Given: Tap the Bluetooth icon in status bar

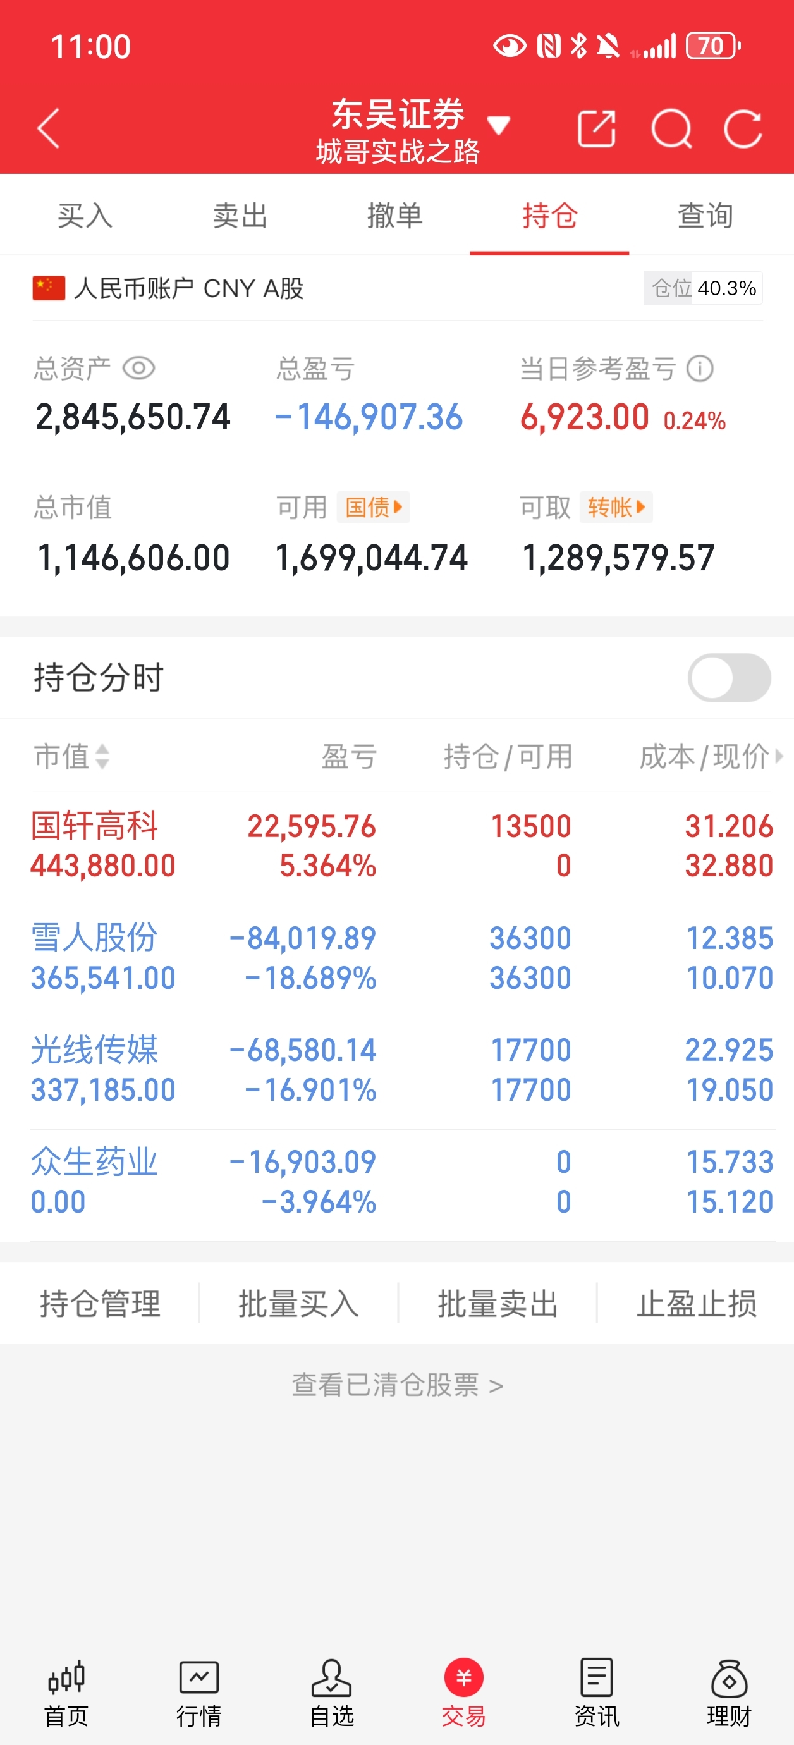Looking at the screenshot, I should coord(578,46).
